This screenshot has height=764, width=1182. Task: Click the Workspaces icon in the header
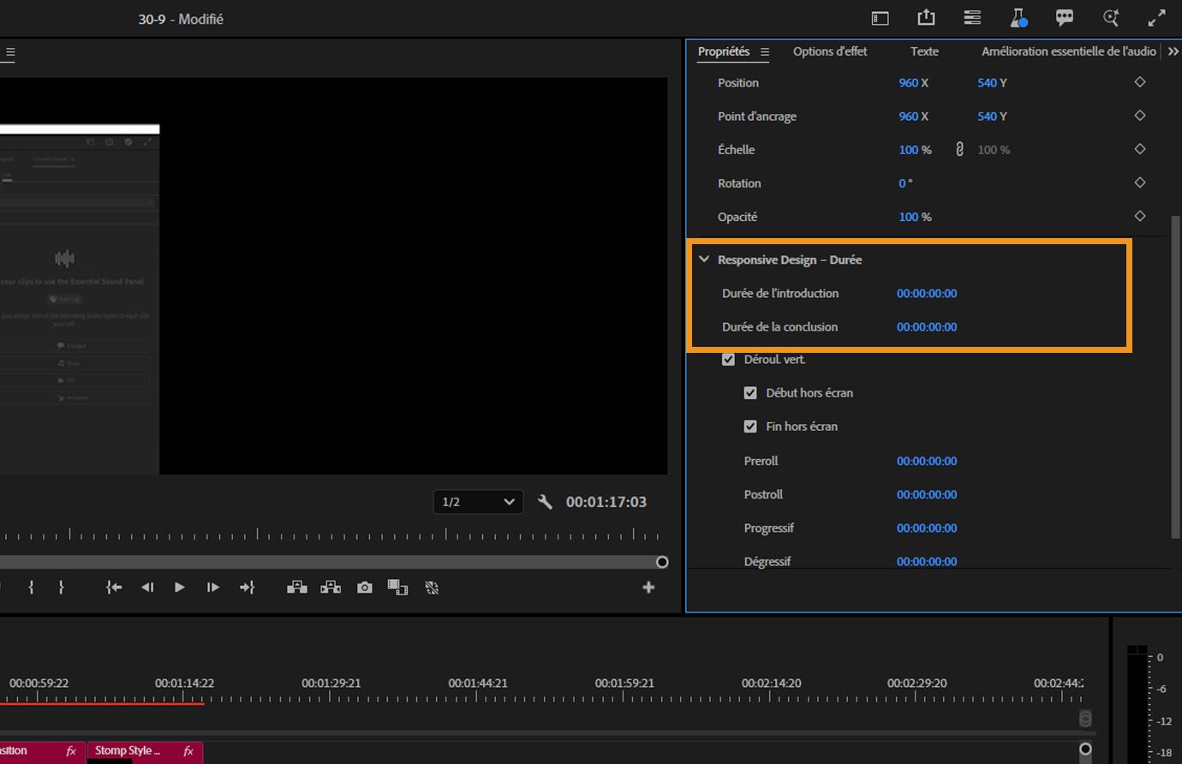[x=971, y=17]
